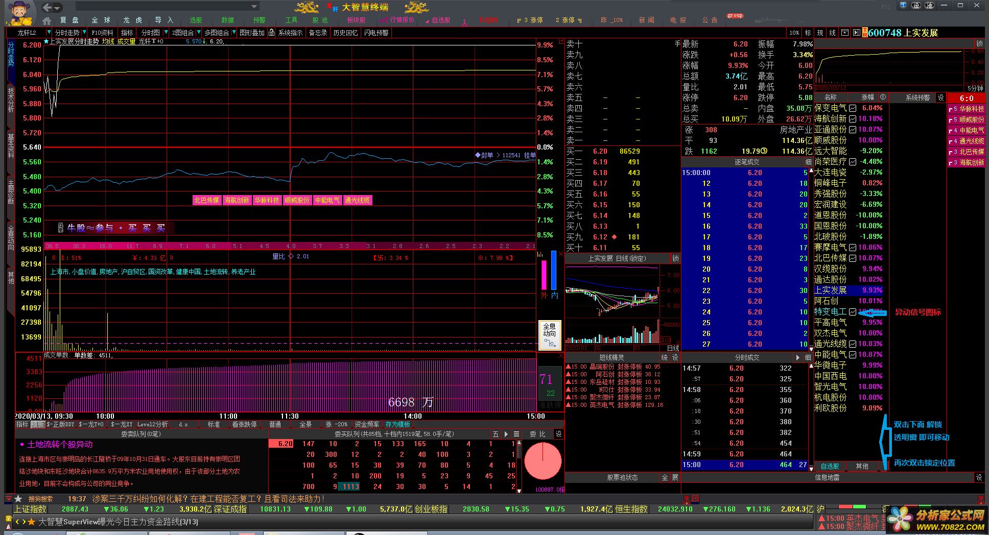This screenshot has height=535, width=989.
Task: Toggle checkbox next to 通光线缆 in watchlist
Action: (853, 344)
